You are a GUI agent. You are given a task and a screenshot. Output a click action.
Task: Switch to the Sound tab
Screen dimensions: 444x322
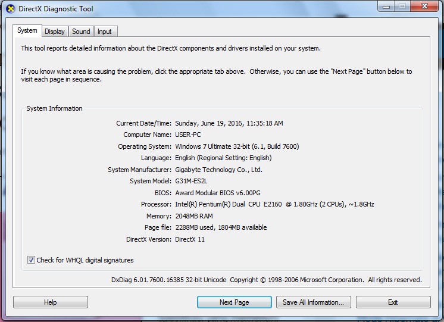coord(81,32)
